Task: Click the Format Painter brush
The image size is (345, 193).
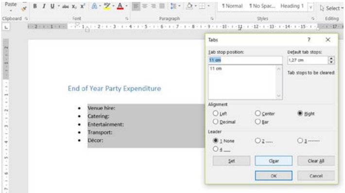Action: tap(24, 9)
